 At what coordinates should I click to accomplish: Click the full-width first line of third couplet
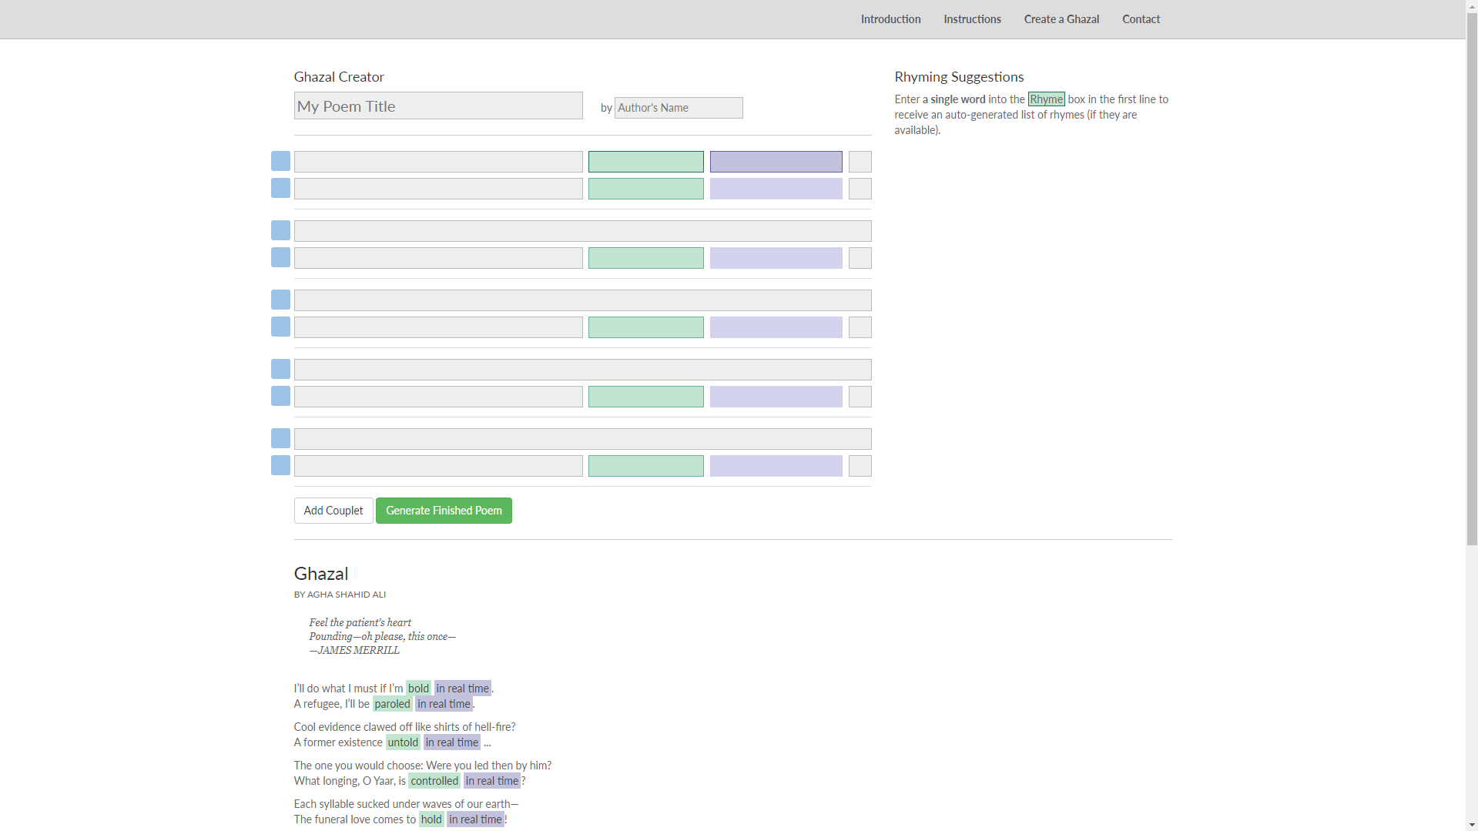click(582, 300)
